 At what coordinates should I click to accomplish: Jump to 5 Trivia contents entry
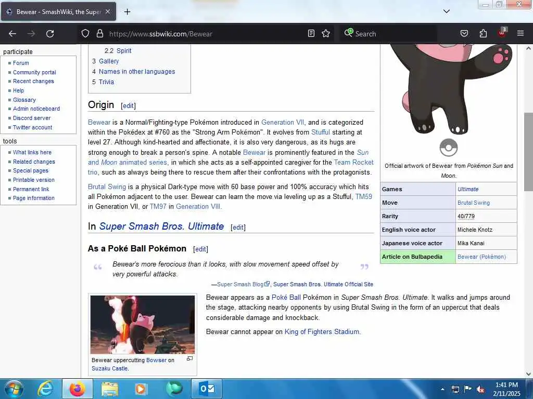coord(103,82)
